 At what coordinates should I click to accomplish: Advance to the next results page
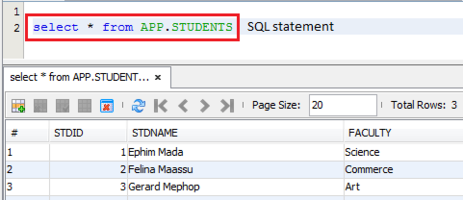click(x=204, y=105)
